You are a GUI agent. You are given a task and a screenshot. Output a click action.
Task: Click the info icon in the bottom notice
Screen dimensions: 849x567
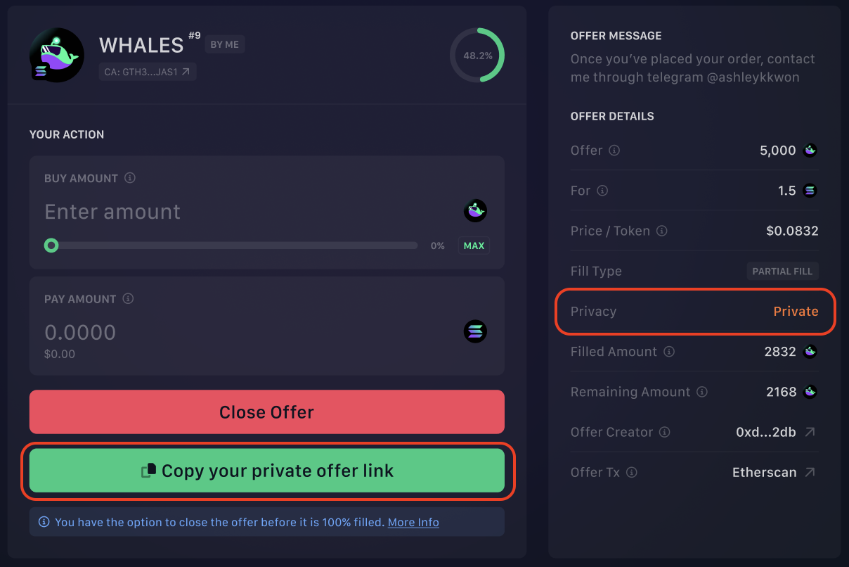[x=44, y=521]
